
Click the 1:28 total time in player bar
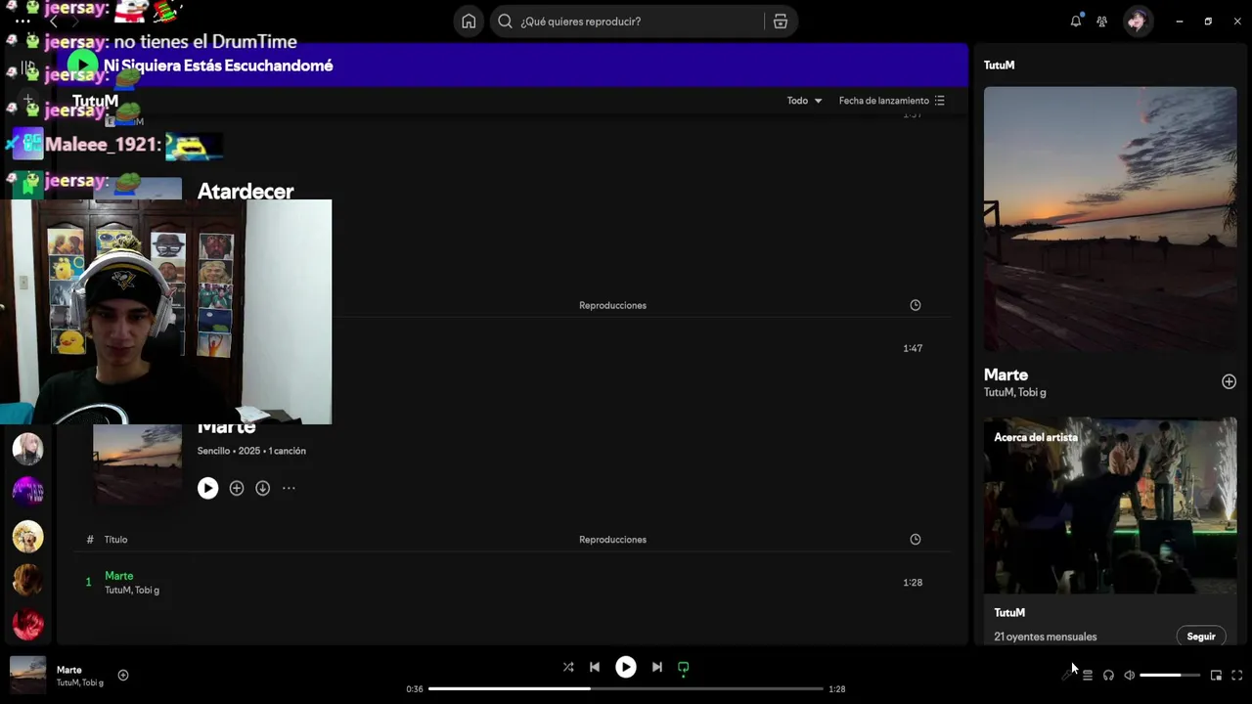837,689
